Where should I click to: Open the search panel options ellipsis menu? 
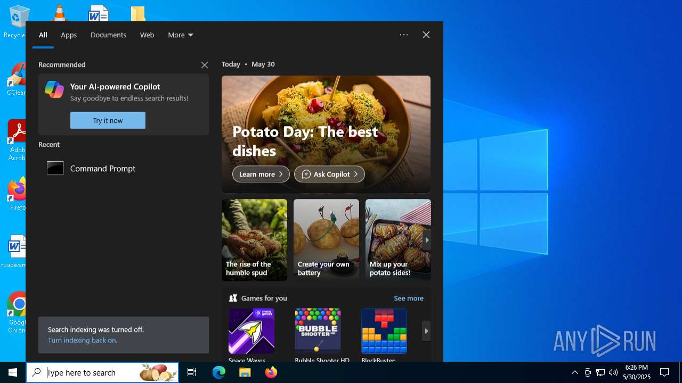point(404,35)
